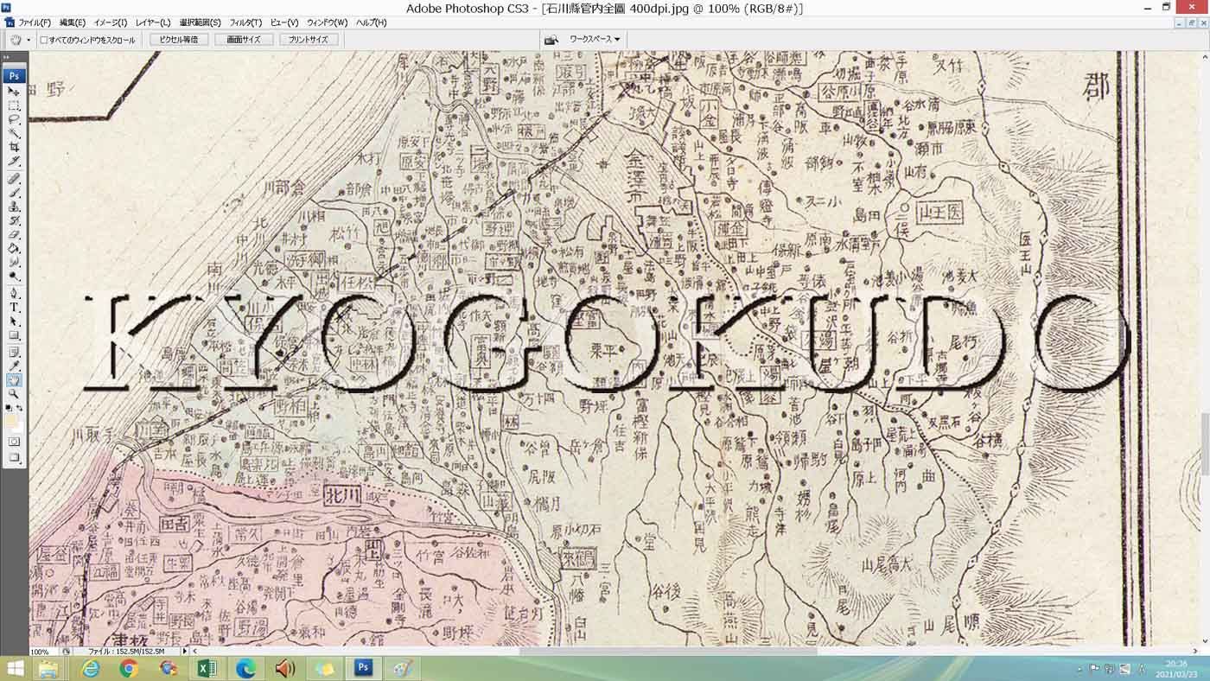Select the Move tool
This screenshot has height=681, width=1210.
pos(14,91)
